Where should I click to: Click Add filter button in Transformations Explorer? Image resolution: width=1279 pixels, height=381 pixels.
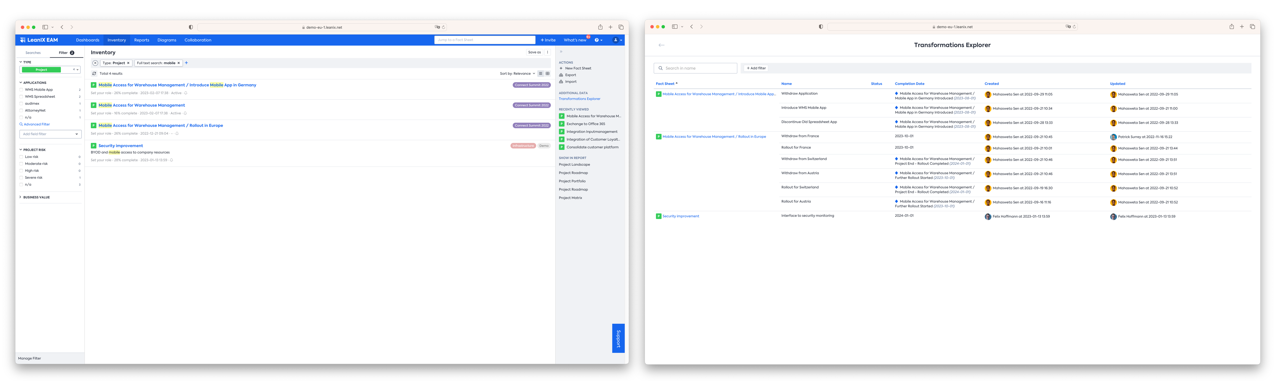(756, 68)
